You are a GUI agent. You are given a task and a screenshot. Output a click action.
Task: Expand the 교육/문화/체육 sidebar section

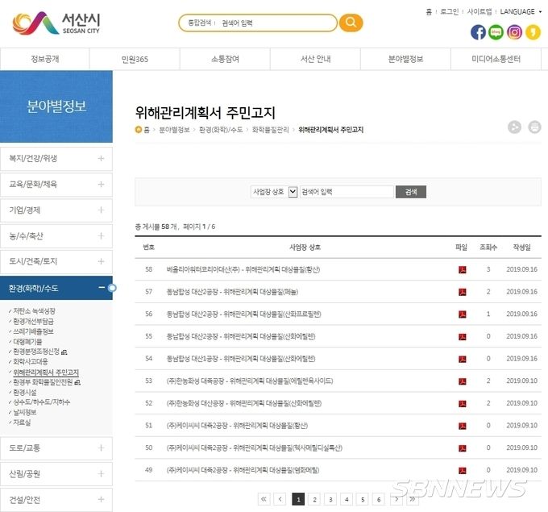pos(56,185)
